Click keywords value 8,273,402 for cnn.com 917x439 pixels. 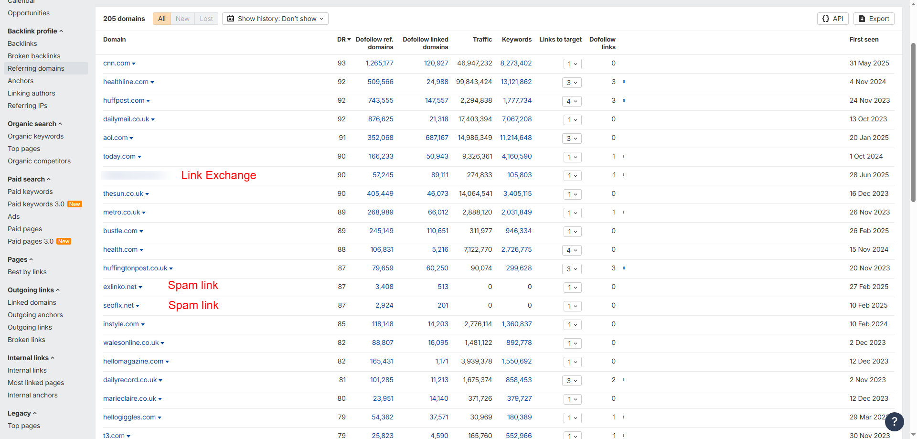point(516,63)
